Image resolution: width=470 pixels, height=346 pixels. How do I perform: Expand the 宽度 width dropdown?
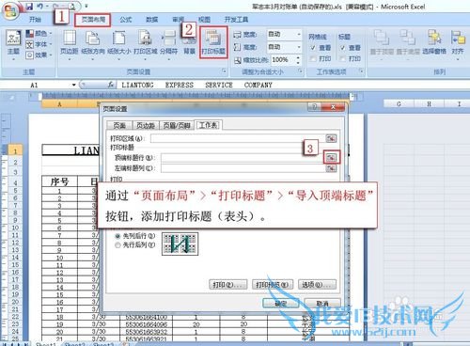(x=299, y=34)
